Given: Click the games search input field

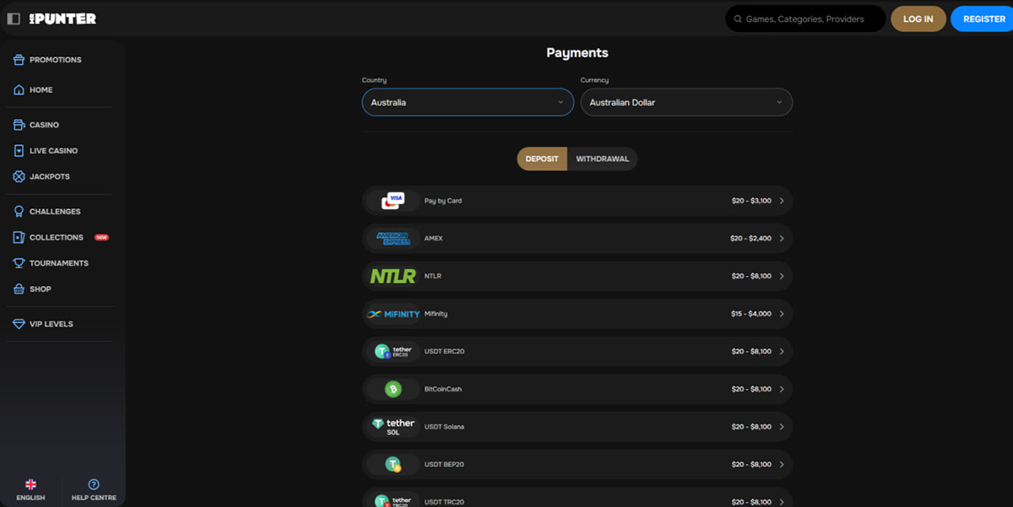Looking at the screenshot, I should (805, 19).
